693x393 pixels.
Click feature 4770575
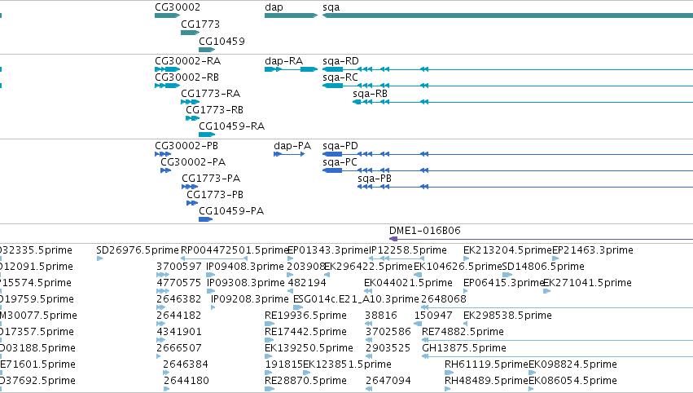pos(179,283)
